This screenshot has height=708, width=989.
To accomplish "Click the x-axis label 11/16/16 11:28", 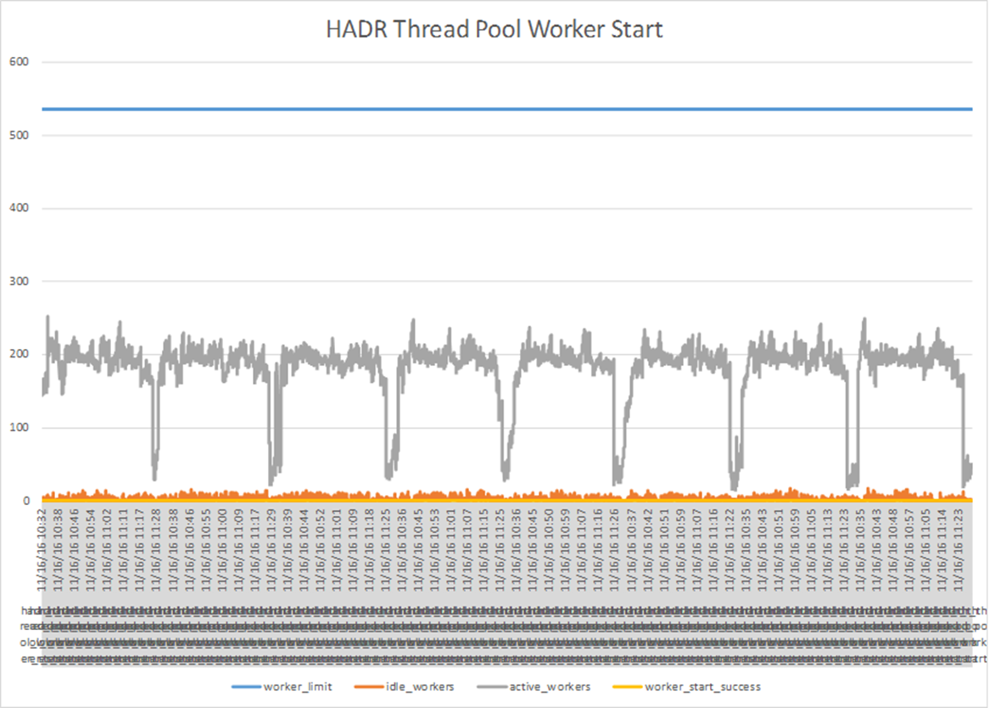I will point(156,543).
